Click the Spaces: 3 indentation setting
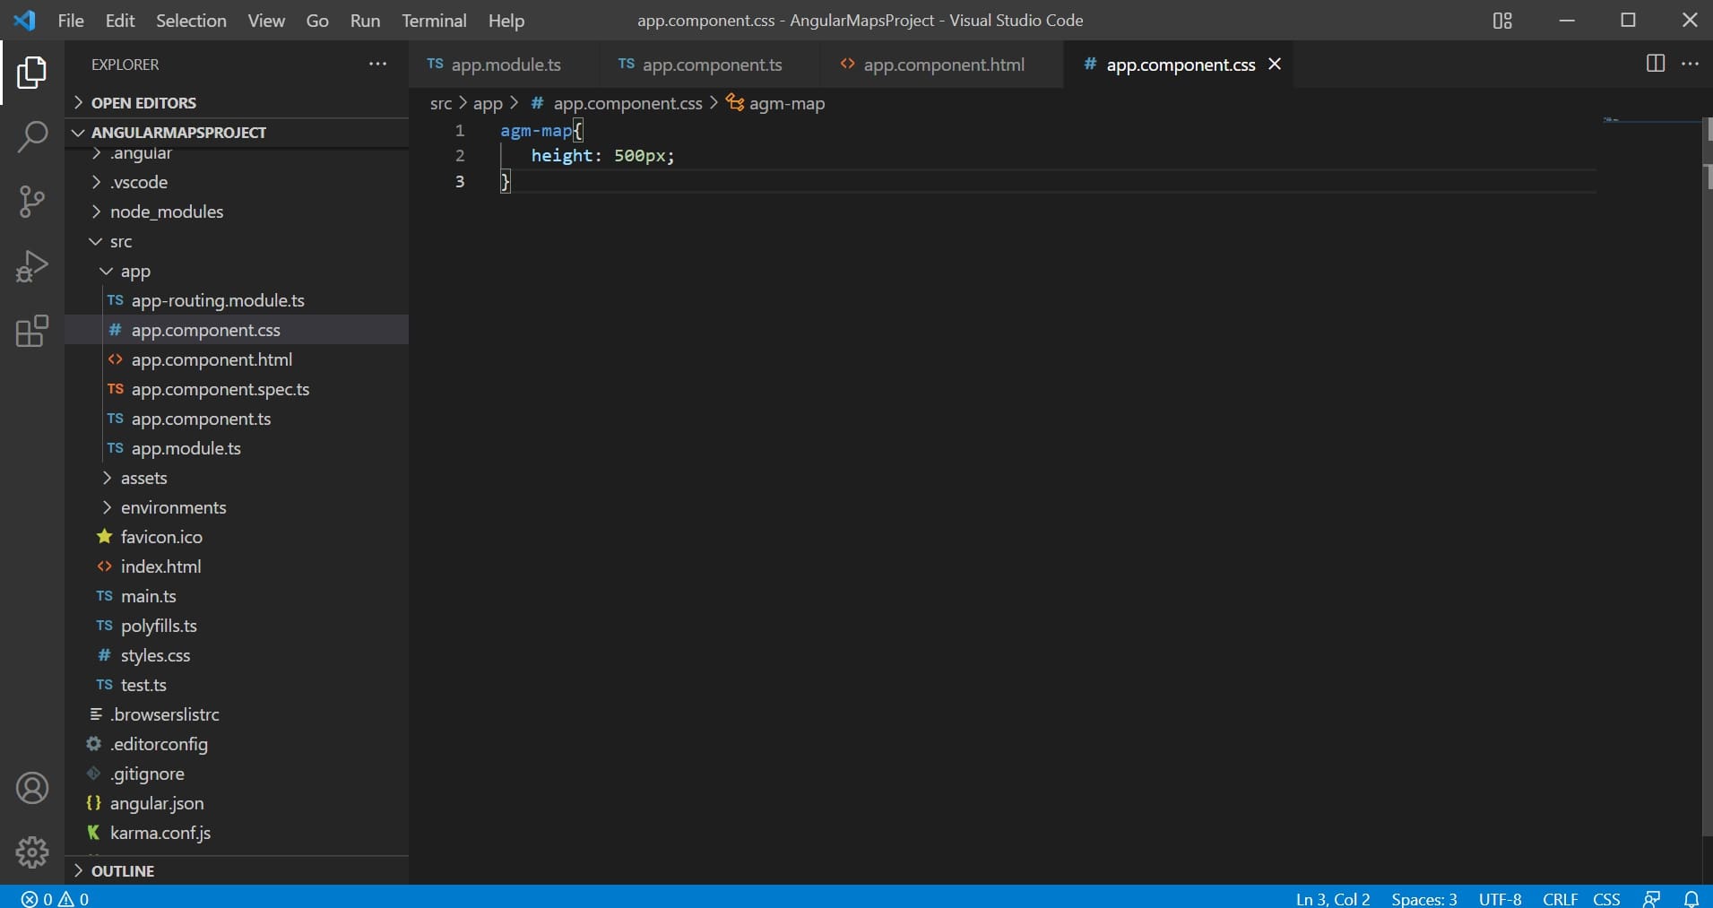The height and width of the screenshot is (908, 1713). coord(1423,898)
